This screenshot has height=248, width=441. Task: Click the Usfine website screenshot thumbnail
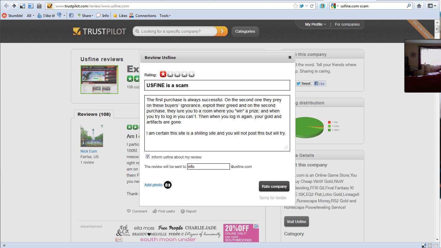[x=99, y=79]
